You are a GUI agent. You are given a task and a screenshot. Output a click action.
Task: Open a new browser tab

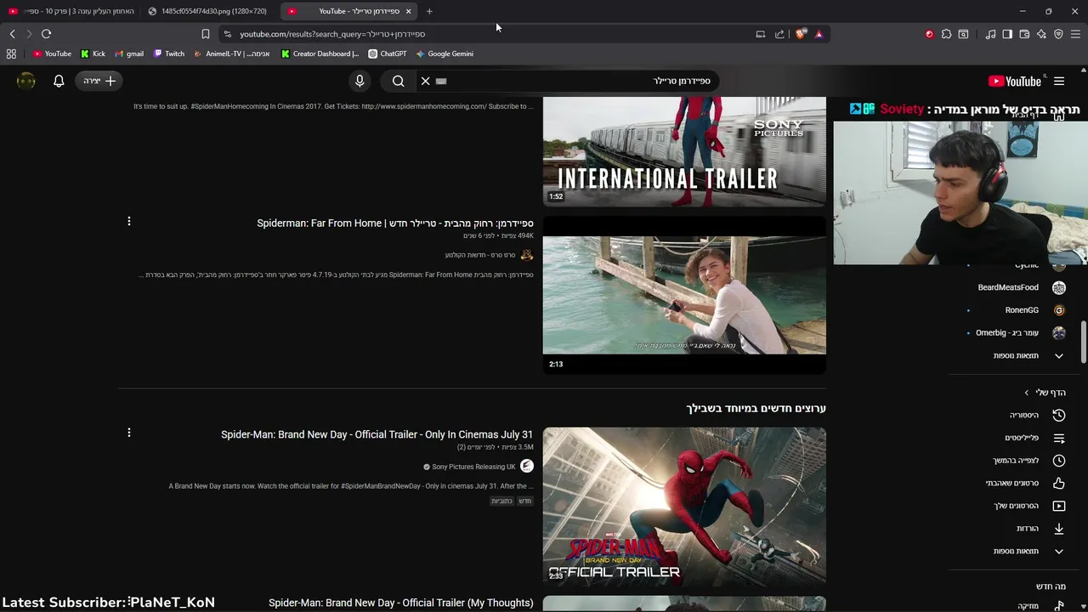[429, 11]
